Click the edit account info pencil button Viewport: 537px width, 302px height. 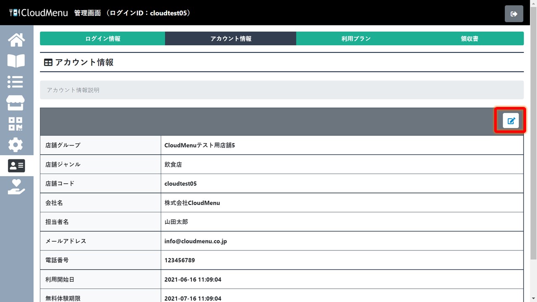(x=511, y=121)
